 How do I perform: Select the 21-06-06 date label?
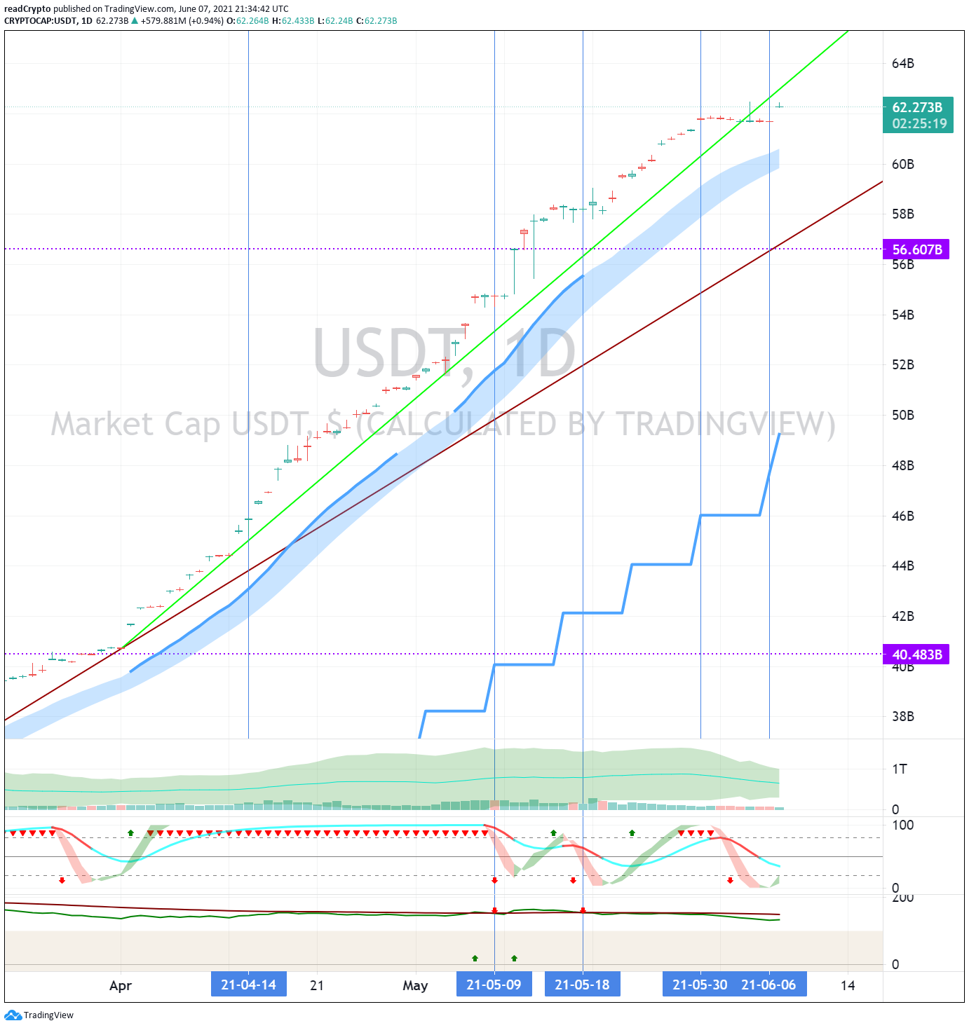pos(769,985)
